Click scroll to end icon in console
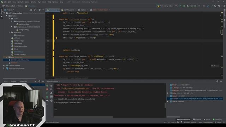 pos(51,89)
